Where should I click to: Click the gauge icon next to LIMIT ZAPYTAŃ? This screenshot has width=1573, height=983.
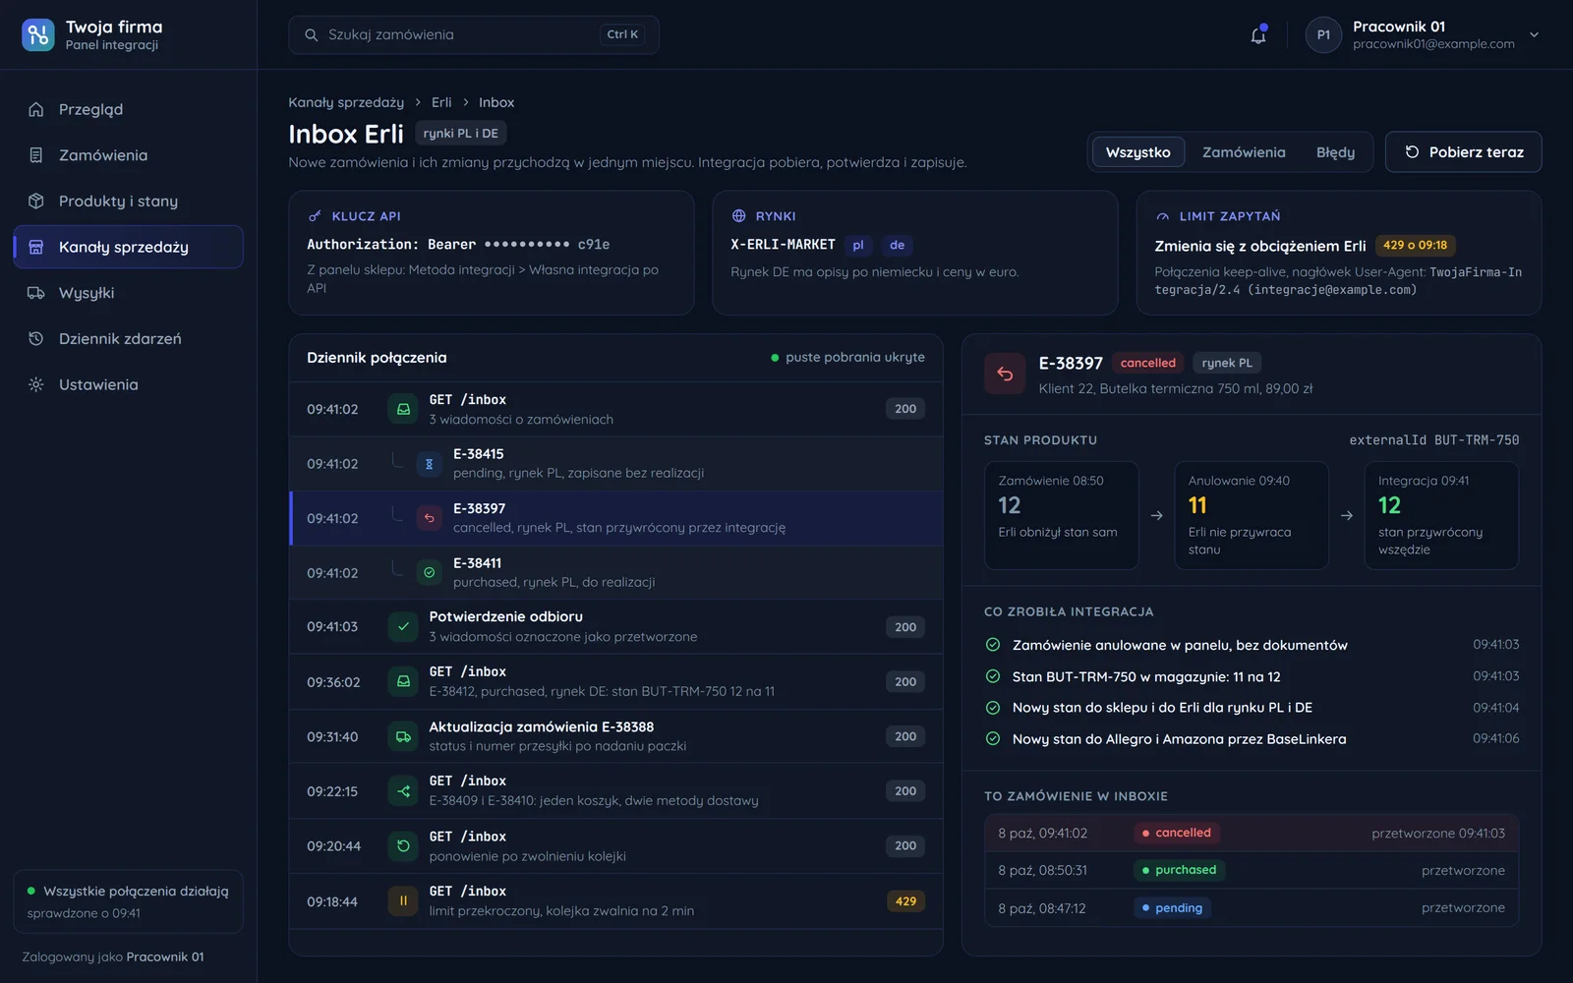(1163, 216)
